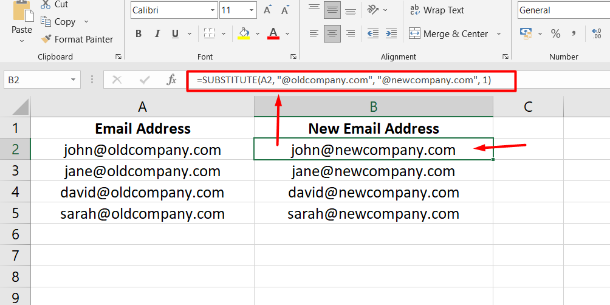Open the underline style dropdown arrow
The image size is (610, 305).
[189, 34]
